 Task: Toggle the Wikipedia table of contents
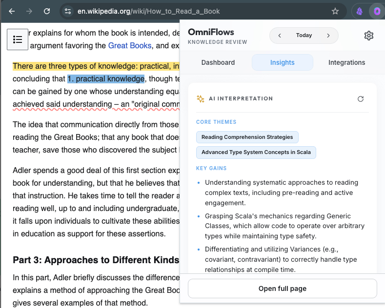click(18, 39)
